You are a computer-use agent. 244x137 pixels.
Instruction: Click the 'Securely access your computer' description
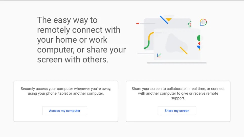pos(66,91)
